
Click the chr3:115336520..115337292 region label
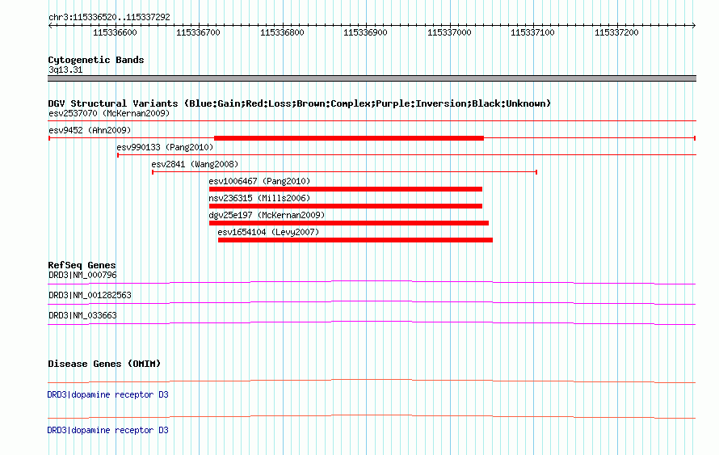[x=109, y=17]
